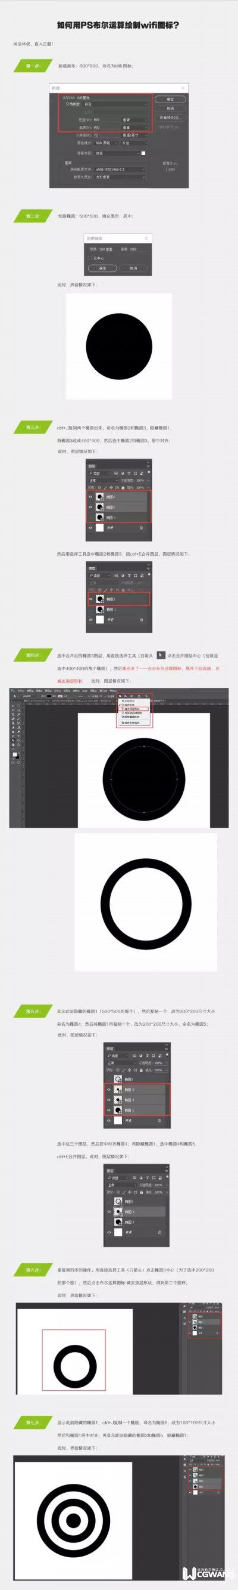Click lock image pixels brush icon in 椭圆2 panel
Screen dimensions: 238x1590
coord(105,487)
